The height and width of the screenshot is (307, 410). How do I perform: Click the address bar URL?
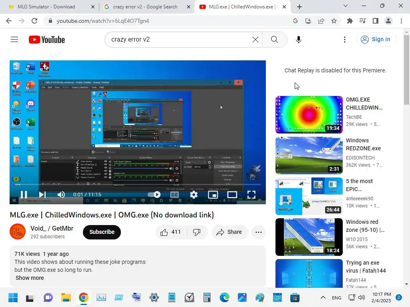103,21
